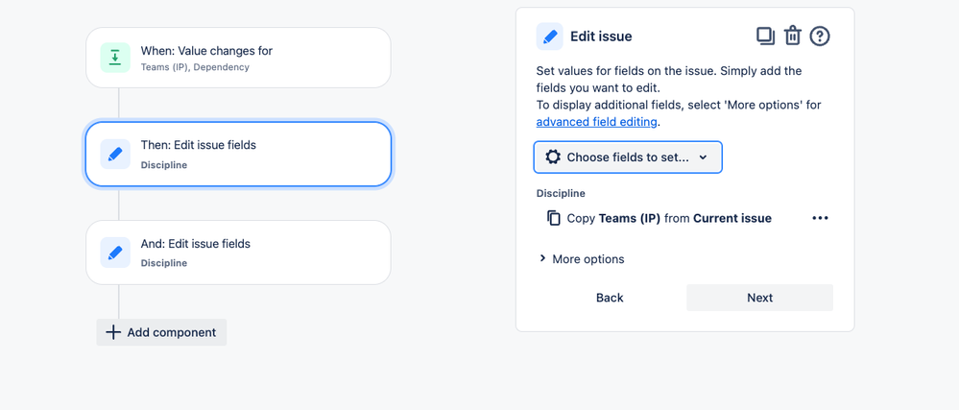
Task: Click the Next button
Action: (759, 298)
